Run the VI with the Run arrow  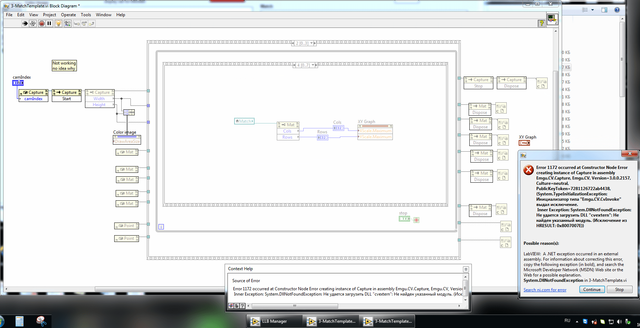coord(25,23)
